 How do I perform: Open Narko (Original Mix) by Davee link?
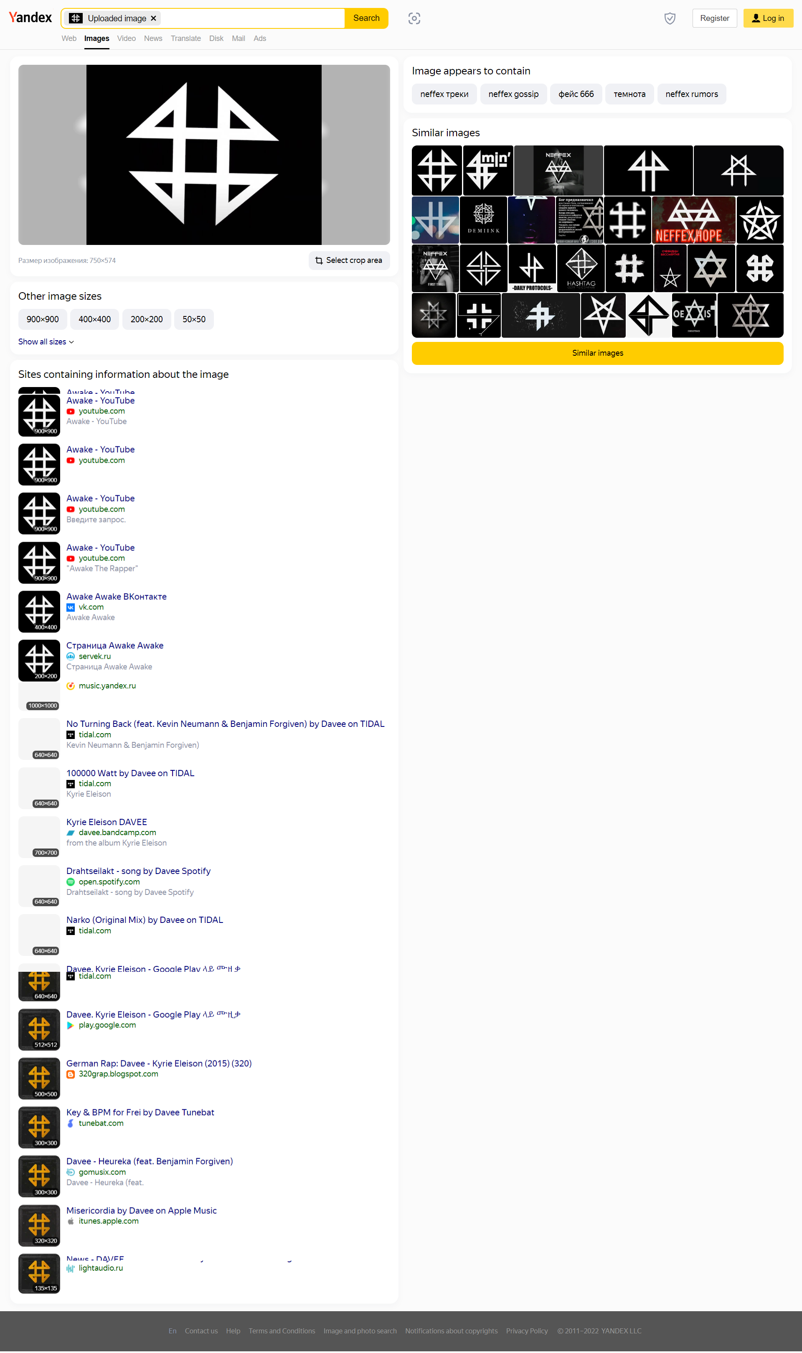(144, 920)
